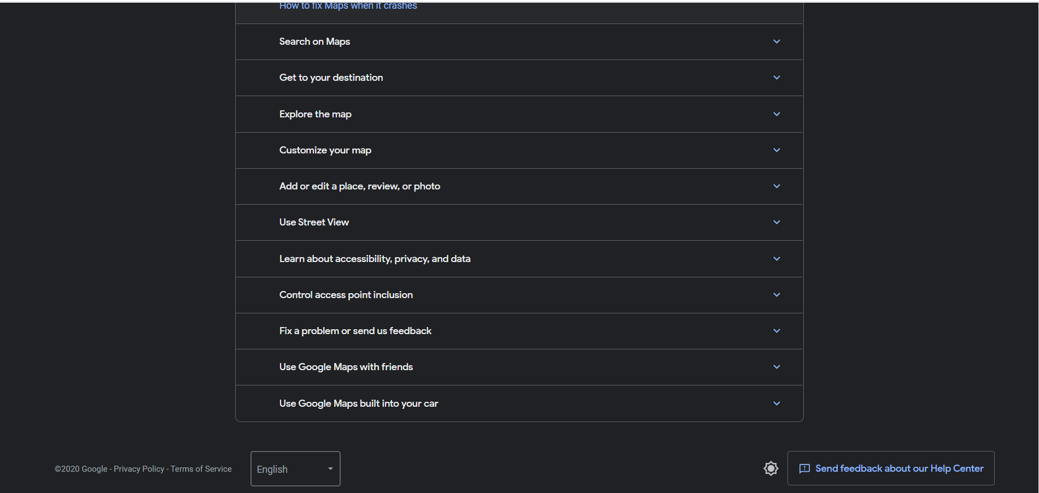The height and width of the screenshot is (493, 1039).
Task: Click chevron beside Customize your map
Action: [777, 150]
